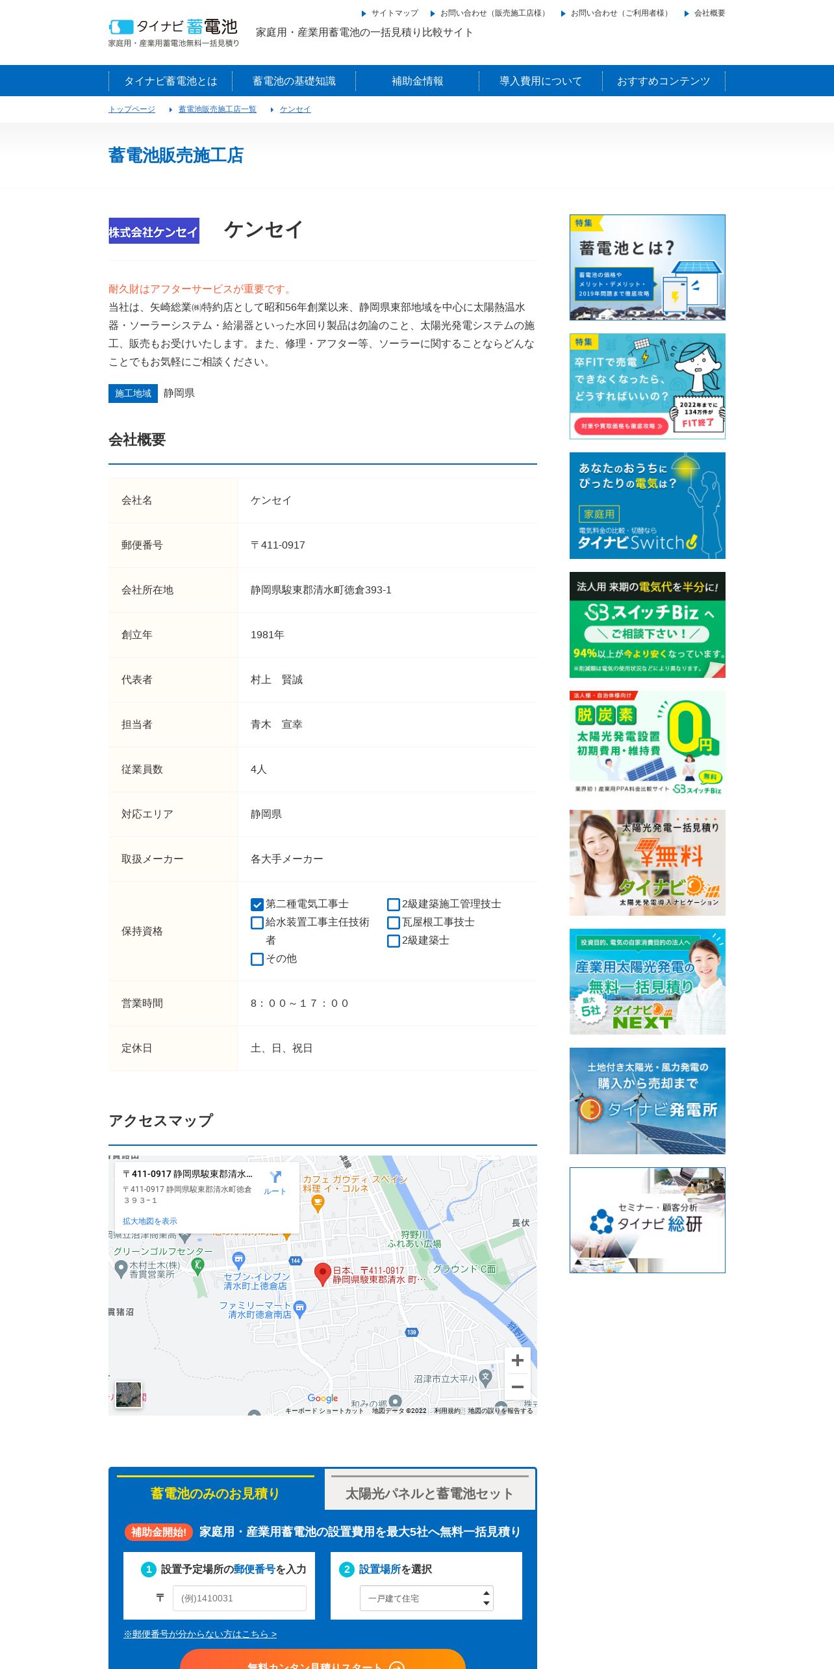Click 拡大地図を表示 link on map
Image resolution: width=834 pixels, height=1669 pixels.
coord(150,1221)
